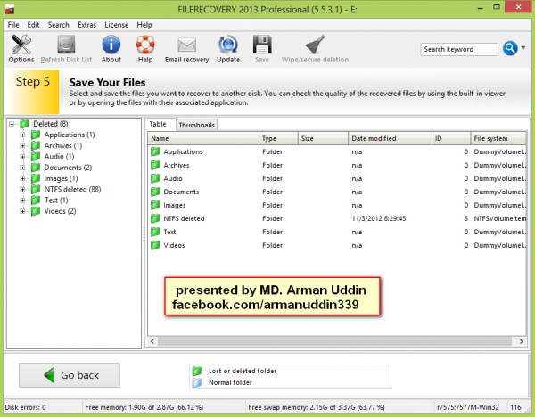Click the Lost or deleted folder legend icon
The image size is (535, 417).
pos(197,371)
